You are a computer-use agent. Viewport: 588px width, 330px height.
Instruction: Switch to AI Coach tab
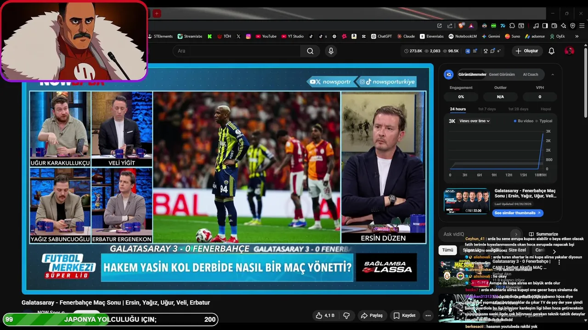coord(531,74)
